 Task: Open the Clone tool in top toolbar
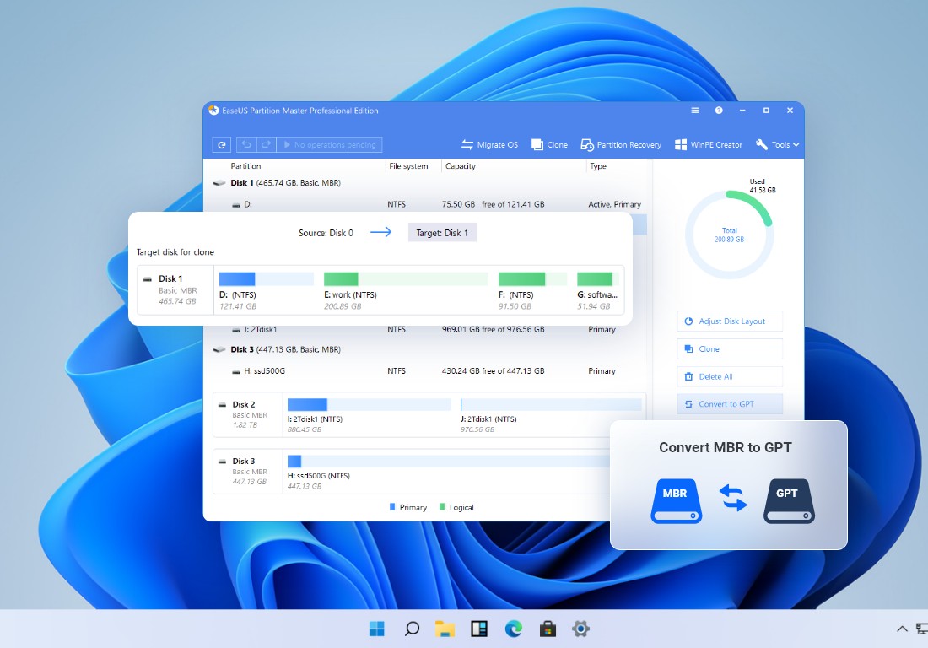tap(549, 145)
